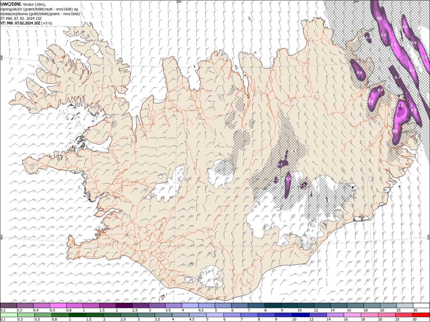Select the white Hofsjökull glacier in central Iceland

pos(220,174)
